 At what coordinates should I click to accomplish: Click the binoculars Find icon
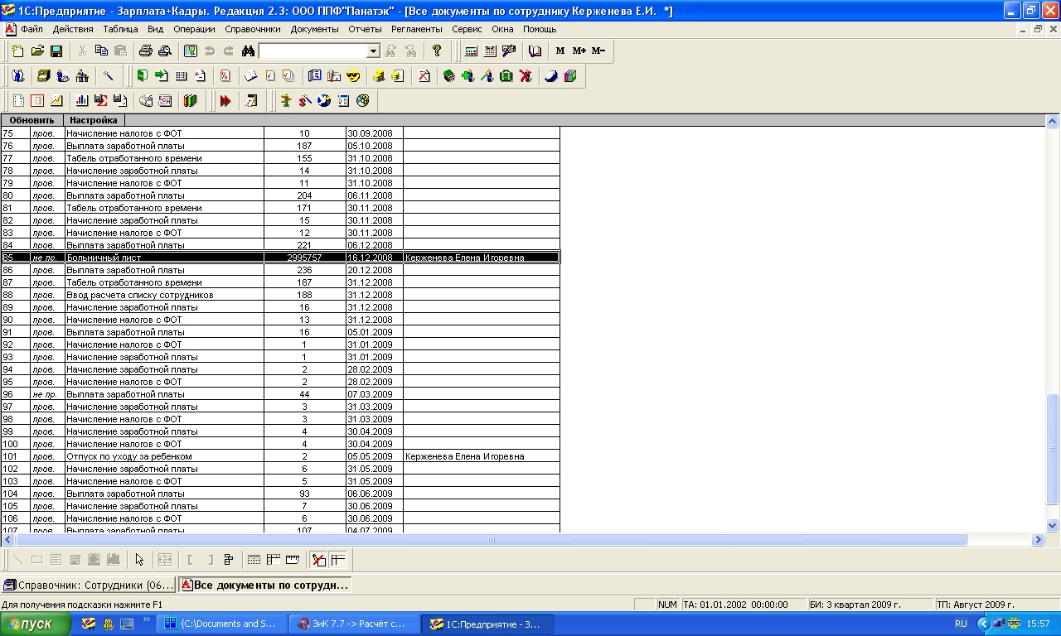pos(248,51)
